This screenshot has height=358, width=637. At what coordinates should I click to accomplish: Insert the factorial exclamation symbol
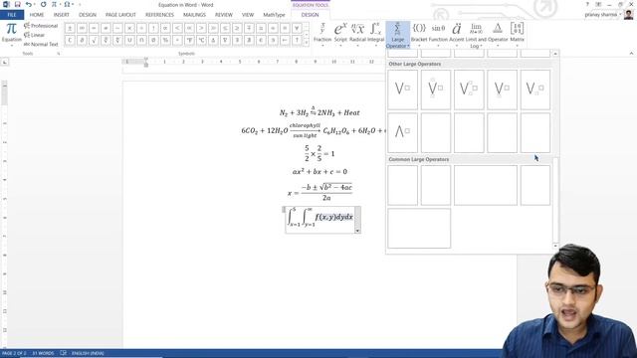coord(153,29)
